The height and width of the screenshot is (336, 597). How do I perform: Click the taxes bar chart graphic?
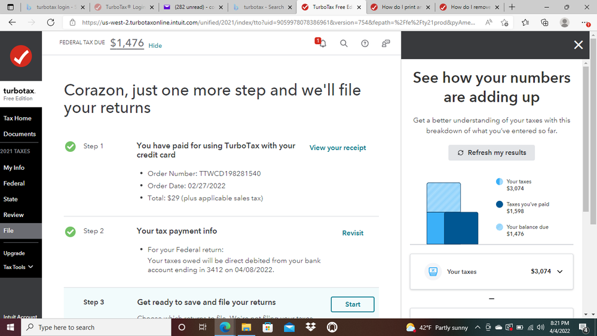[452, 213]
